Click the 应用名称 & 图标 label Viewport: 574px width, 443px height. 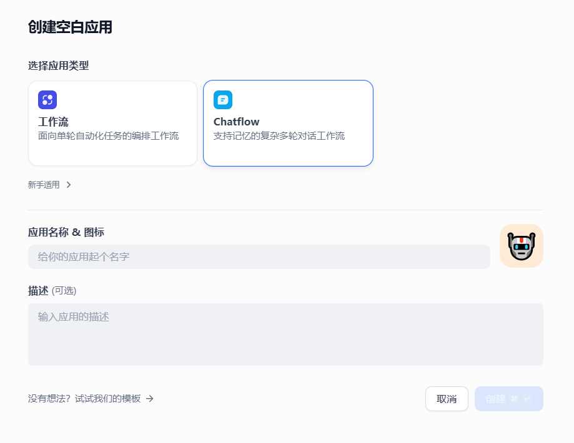[x=66, y=232]
